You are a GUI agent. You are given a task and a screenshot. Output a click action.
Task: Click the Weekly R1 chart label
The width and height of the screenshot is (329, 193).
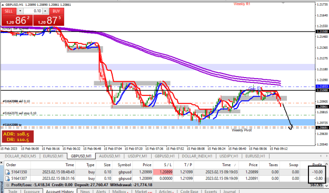(x=242, y=4)
